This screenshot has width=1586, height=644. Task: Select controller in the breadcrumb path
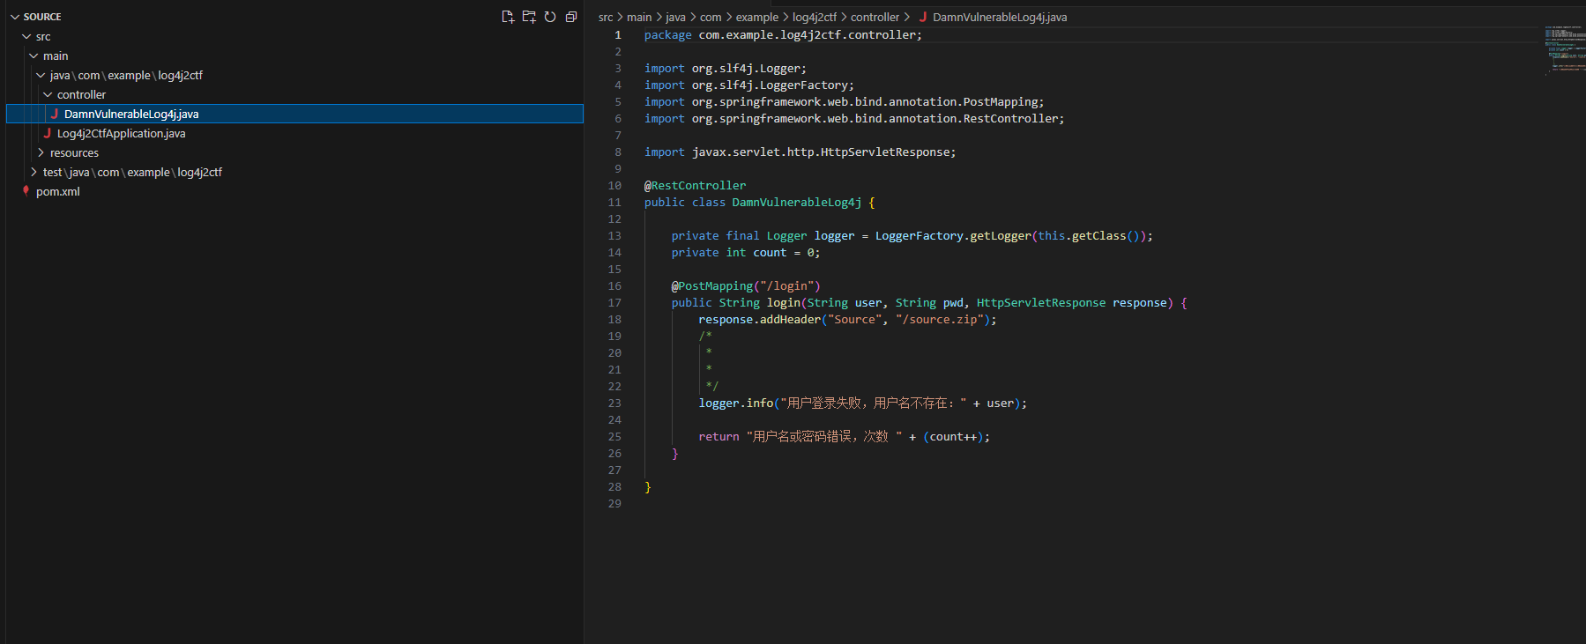(x=875, y=17)
